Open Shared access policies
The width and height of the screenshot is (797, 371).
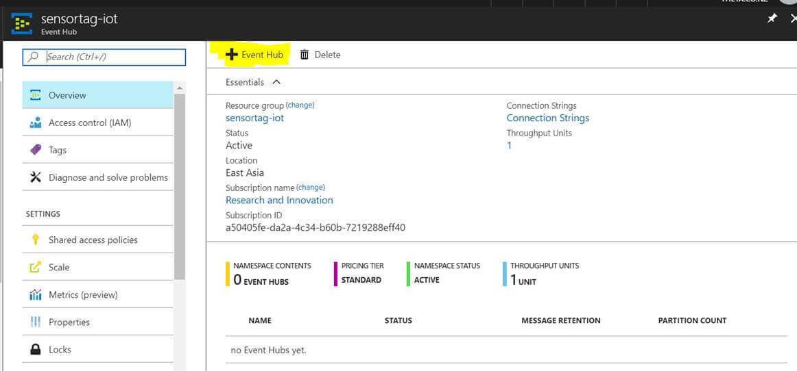(97, 240)
